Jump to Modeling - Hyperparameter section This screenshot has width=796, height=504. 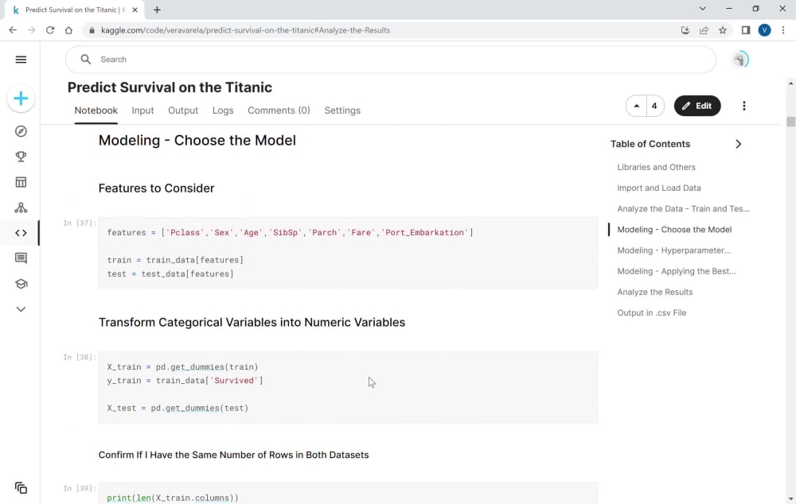point(673,250)
